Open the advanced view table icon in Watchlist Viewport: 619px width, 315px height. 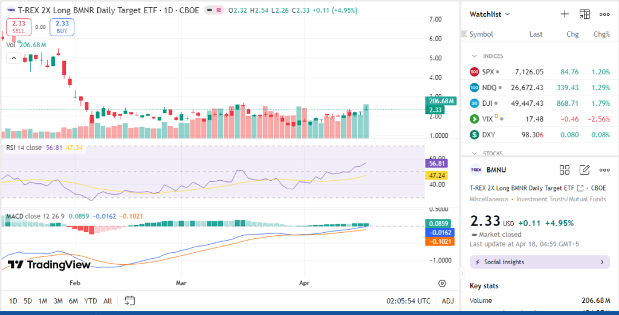(585, 14)
